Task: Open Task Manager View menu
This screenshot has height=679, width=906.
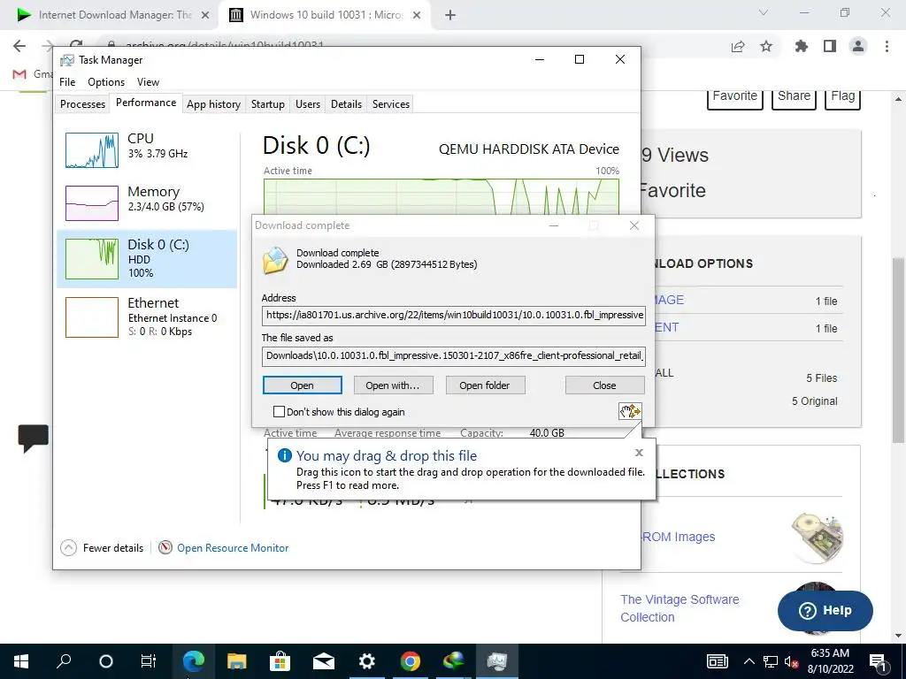Action: (148, 82)
